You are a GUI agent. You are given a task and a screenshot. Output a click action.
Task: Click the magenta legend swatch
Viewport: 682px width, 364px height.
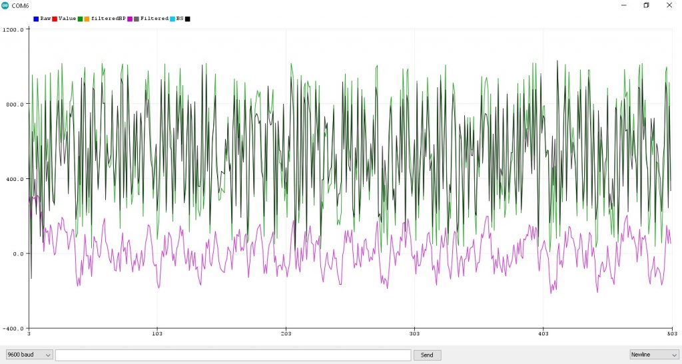(130, 19)
